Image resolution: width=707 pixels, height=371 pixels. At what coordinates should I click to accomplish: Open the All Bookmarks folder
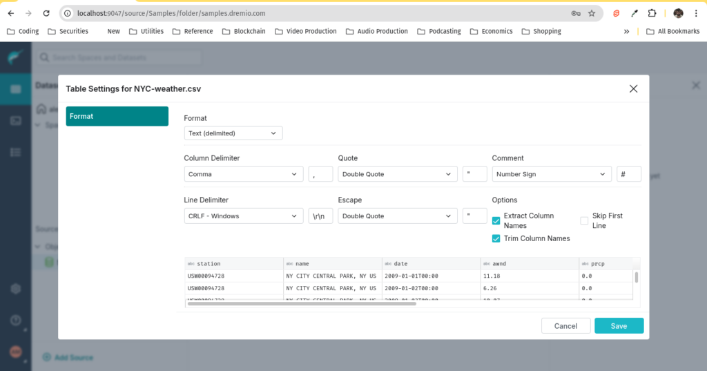coord(672,31)
